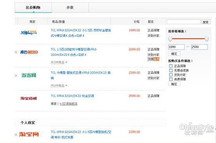
Task: Expand the 淘宝网 row plus toggle
Action: pos(16,134)
